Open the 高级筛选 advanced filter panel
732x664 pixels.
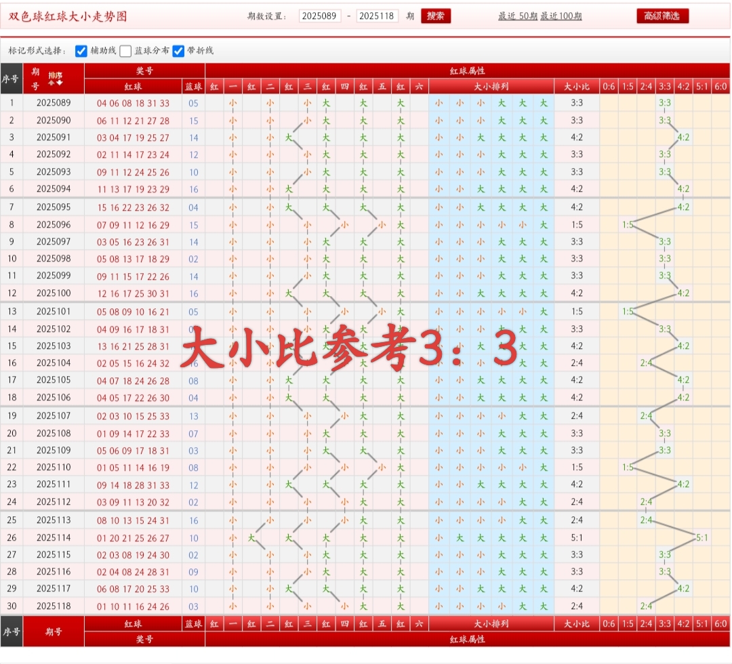(x=663, y=15)
